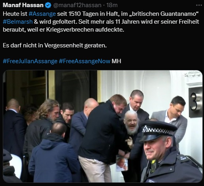Open the 18m timestamp link

point(112,6)
